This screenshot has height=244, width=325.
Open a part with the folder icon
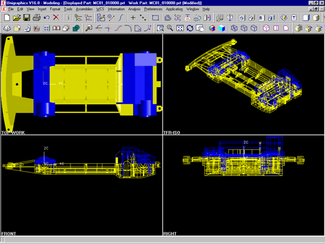coord(17,18)
